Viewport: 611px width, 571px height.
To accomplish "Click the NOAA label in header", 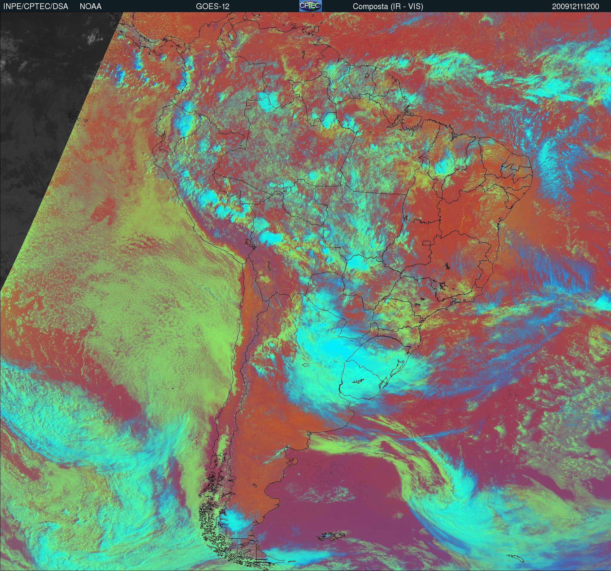I will pos(91,7).
